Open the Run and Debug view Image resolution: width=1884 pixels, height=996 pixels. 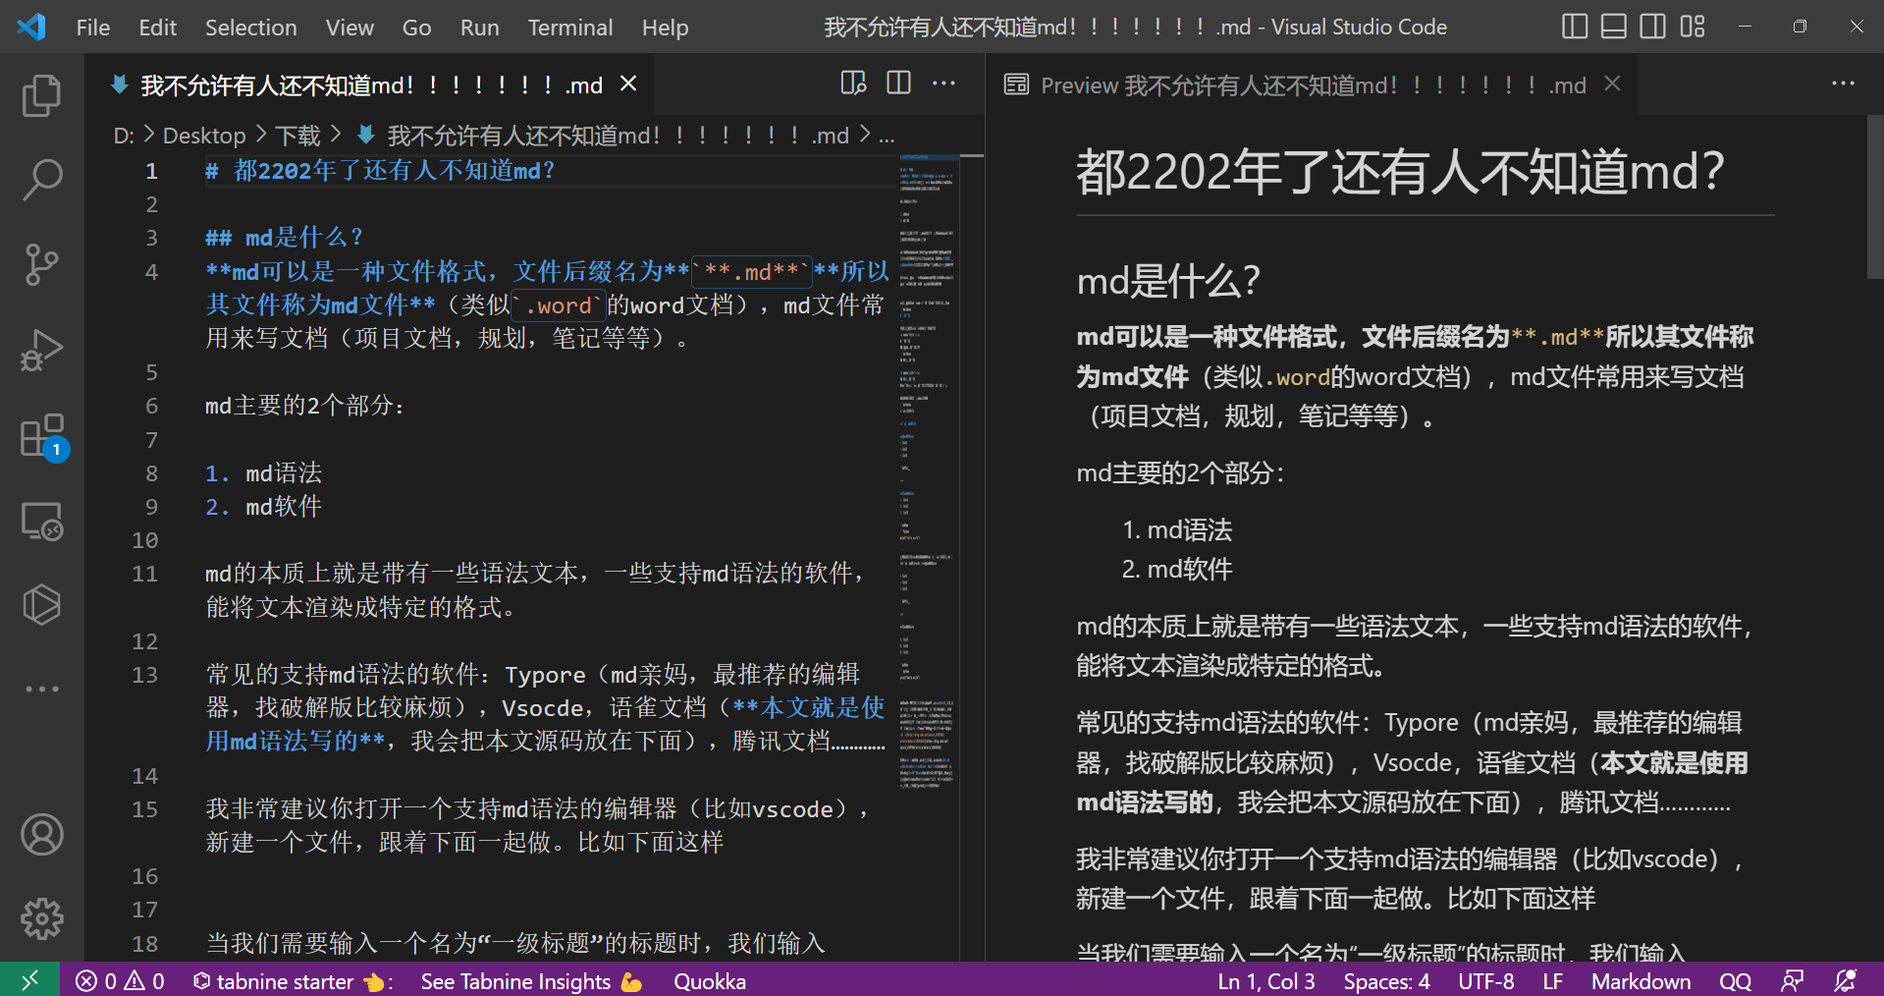[x=41, y=350]
